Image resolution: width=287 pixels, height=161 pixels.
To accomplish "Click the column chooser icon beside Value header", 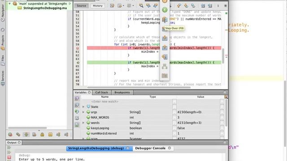I will (x=226, y=97).
